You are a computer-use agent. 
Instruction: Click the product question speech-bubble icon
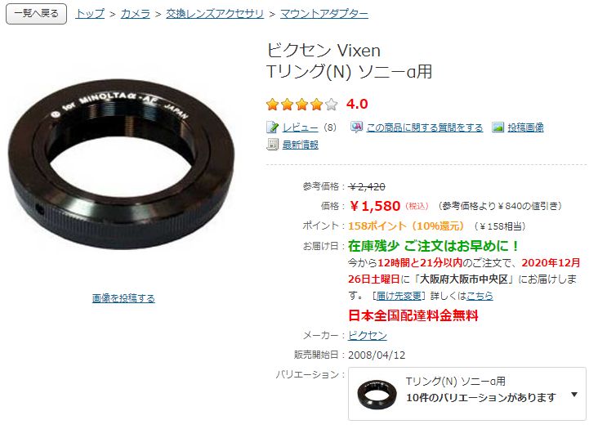pos(356,127)
